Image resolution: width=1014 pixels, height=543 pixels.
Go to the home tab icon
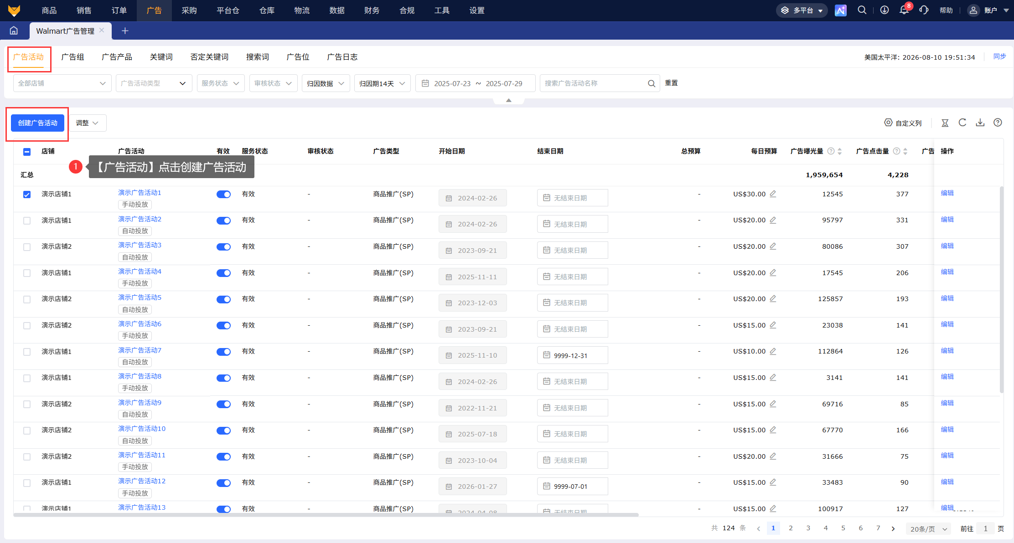pyautogui.click(x=14, y=31)
